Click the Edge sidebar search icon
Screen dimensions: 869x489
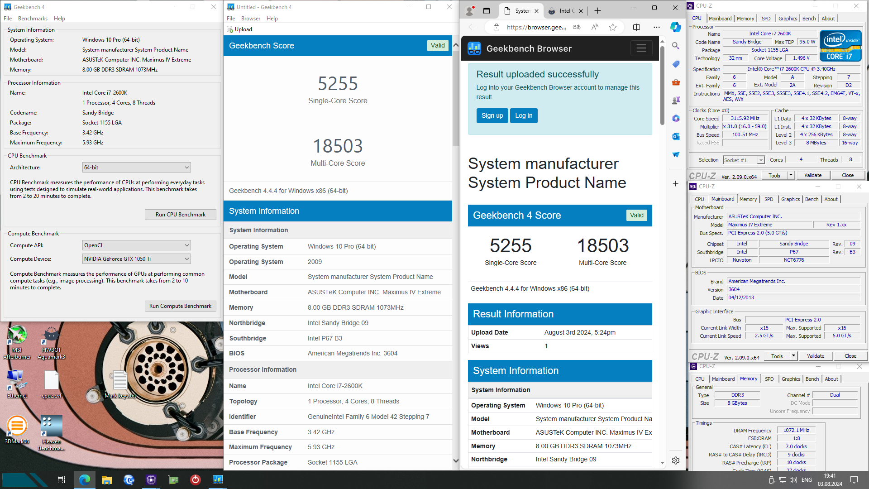pos(676,46)
